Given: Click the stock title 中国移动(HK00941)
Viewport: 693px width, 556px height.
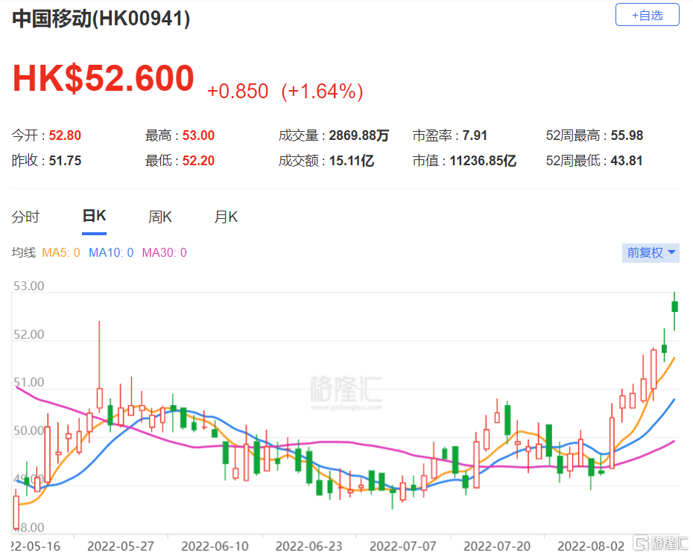Looking at the screenshot, I should point(101,19).
